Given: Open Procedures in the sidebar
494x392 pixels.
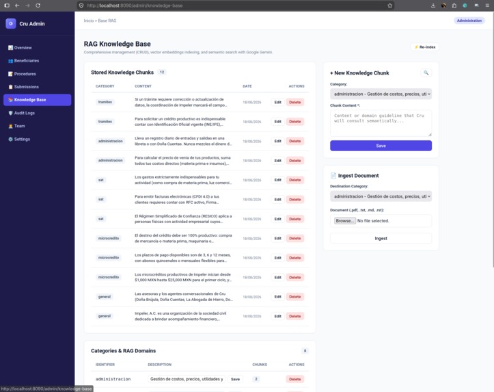Looking at the screenshot, I should coord(37,74).
